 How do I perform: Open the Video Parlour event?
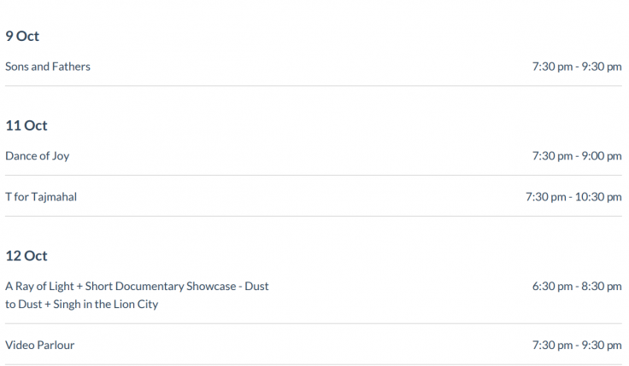point(39,346)
